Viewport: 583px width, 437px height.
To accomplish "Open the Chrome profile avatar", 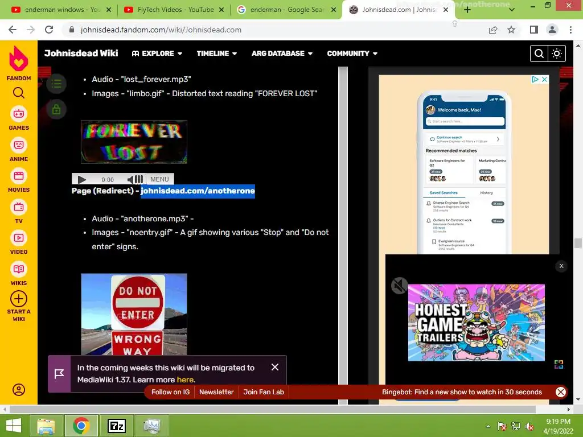I will click(552, 30).
